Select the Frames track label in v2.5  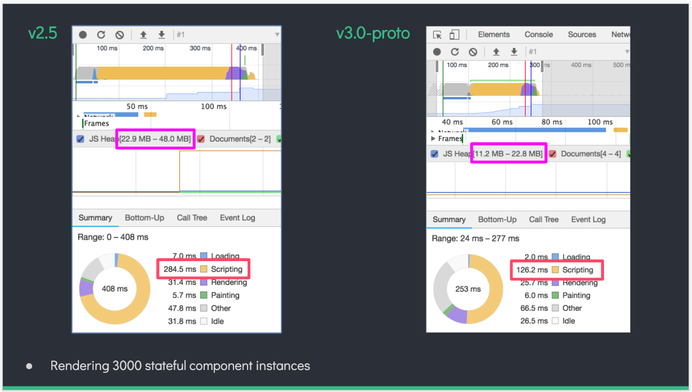pos(96,124)
